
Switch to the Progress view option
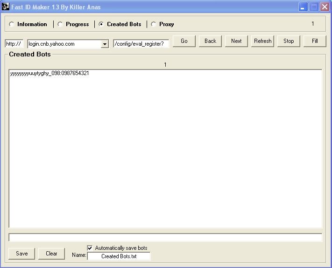tap(60, 24)
